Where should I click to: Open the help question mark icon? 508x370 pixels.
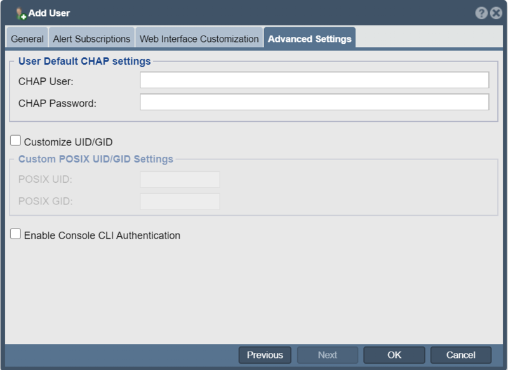(481, 13)
